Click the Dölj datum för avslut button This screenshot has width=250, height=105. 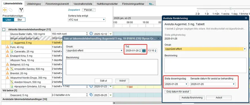pyautogui.click(x=177, y=92)
